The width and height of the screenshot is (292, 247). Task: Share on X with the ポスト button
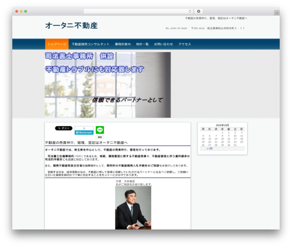64,128
